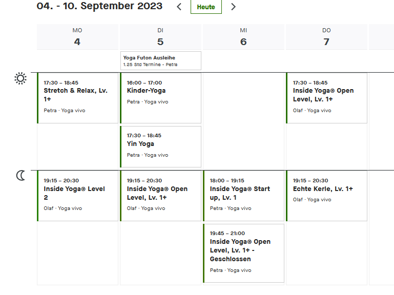Image resolution: width=394 pixels, height=295 pixels.
Task: Select Thursday 7 column header
Action: click(326, 37)
